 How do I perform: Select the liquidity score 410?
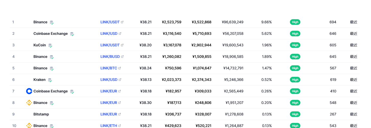click(x=333, y=91)
